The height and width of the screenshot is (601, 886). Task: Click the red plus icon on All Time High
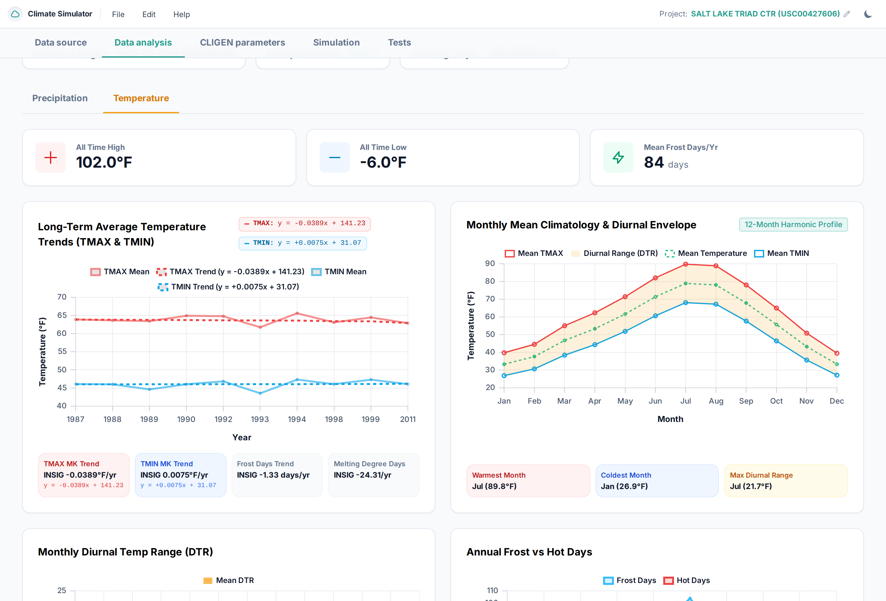[x=51, y=158]
